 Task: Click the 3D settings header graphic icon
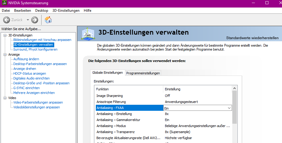88,34
